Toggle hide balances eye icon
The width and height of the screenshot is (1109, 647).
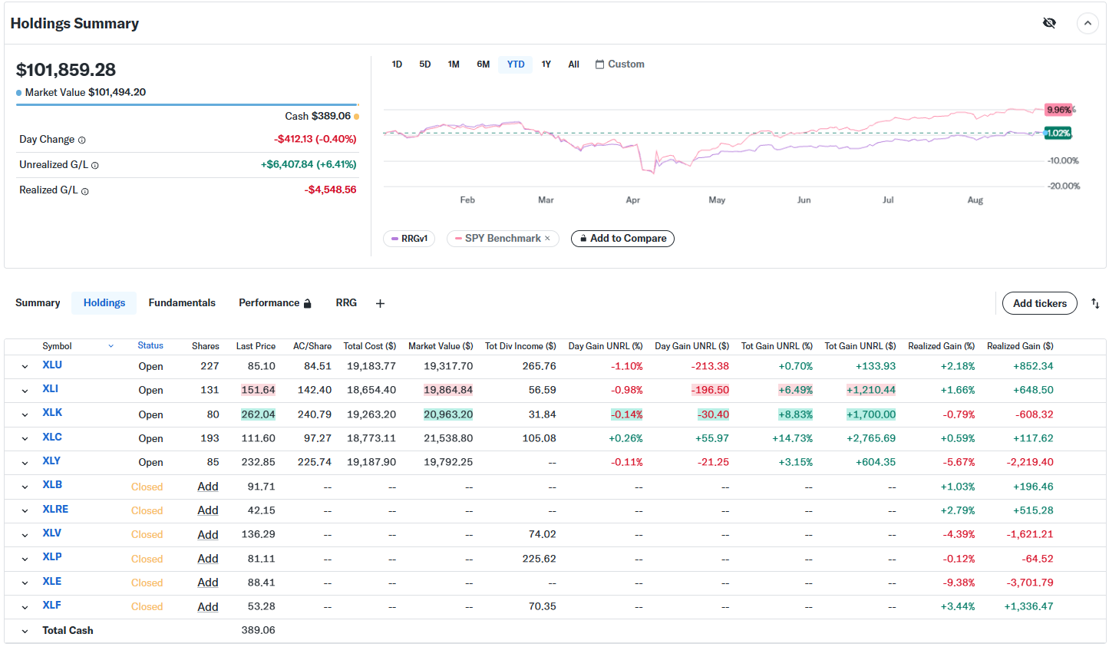point(1049,23)
